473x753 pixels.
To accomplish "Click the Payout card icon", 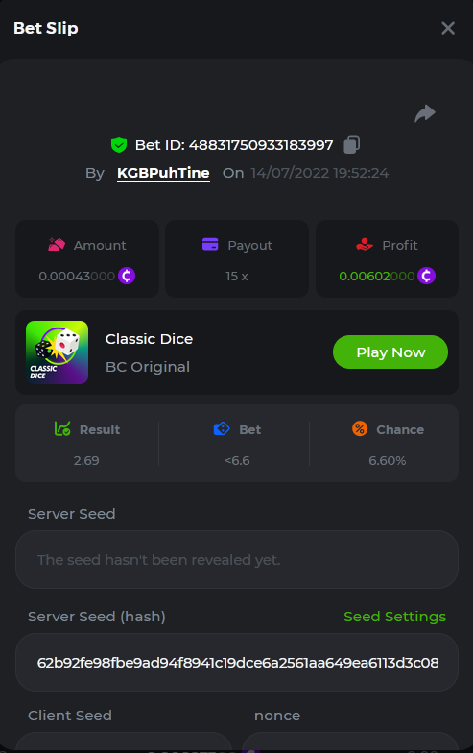I will tap(210, 244).
